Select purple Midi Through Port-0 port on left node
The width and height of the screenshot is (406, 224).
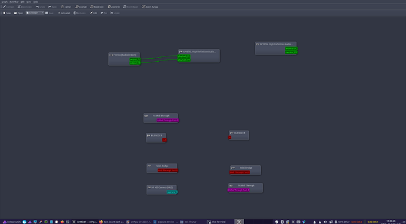(x=168, y=121)
